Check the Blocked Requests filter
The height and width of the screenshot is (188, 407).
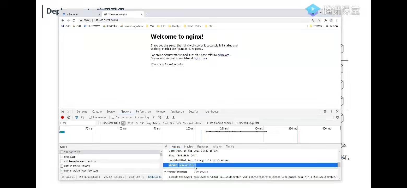click(x=236, y=123)
